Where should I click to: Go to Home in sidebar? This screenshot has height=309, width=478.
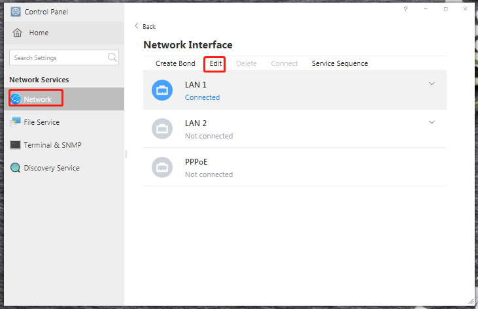point(64,33)
